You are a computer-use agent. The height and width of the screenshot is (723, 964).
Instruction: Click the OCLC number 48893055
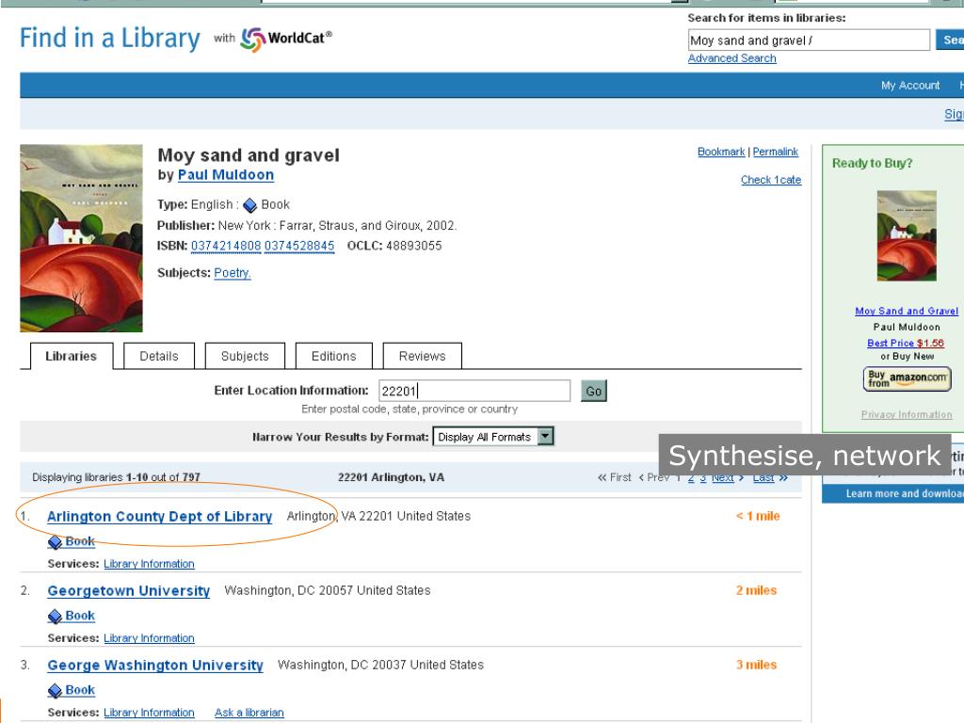pyautogui.click(x=414, y=246)
